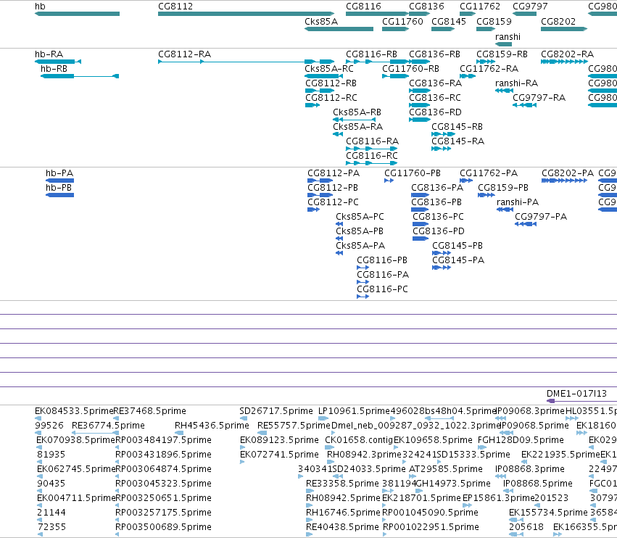Click the 'CG8112-RC' transcript label
The height and width of the screenshot is (538, 617).
tap(331, 98)
